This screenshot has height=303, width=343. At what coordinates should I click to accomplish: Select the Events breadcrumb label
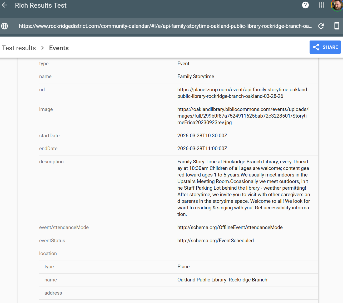58,48
